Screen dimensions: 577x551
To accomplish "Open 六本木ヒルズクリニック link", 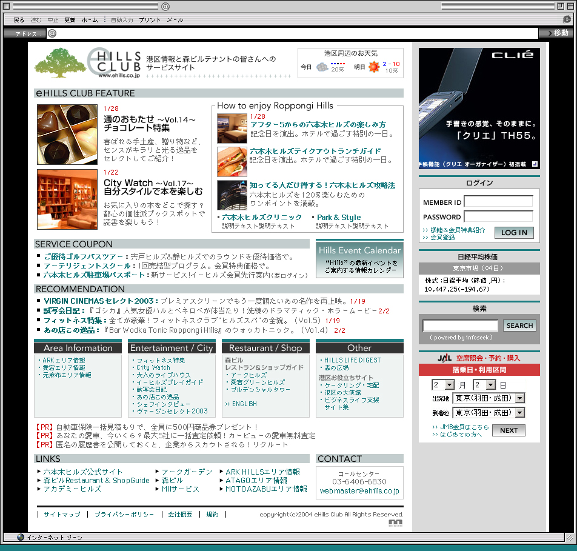I will [262, 217].
